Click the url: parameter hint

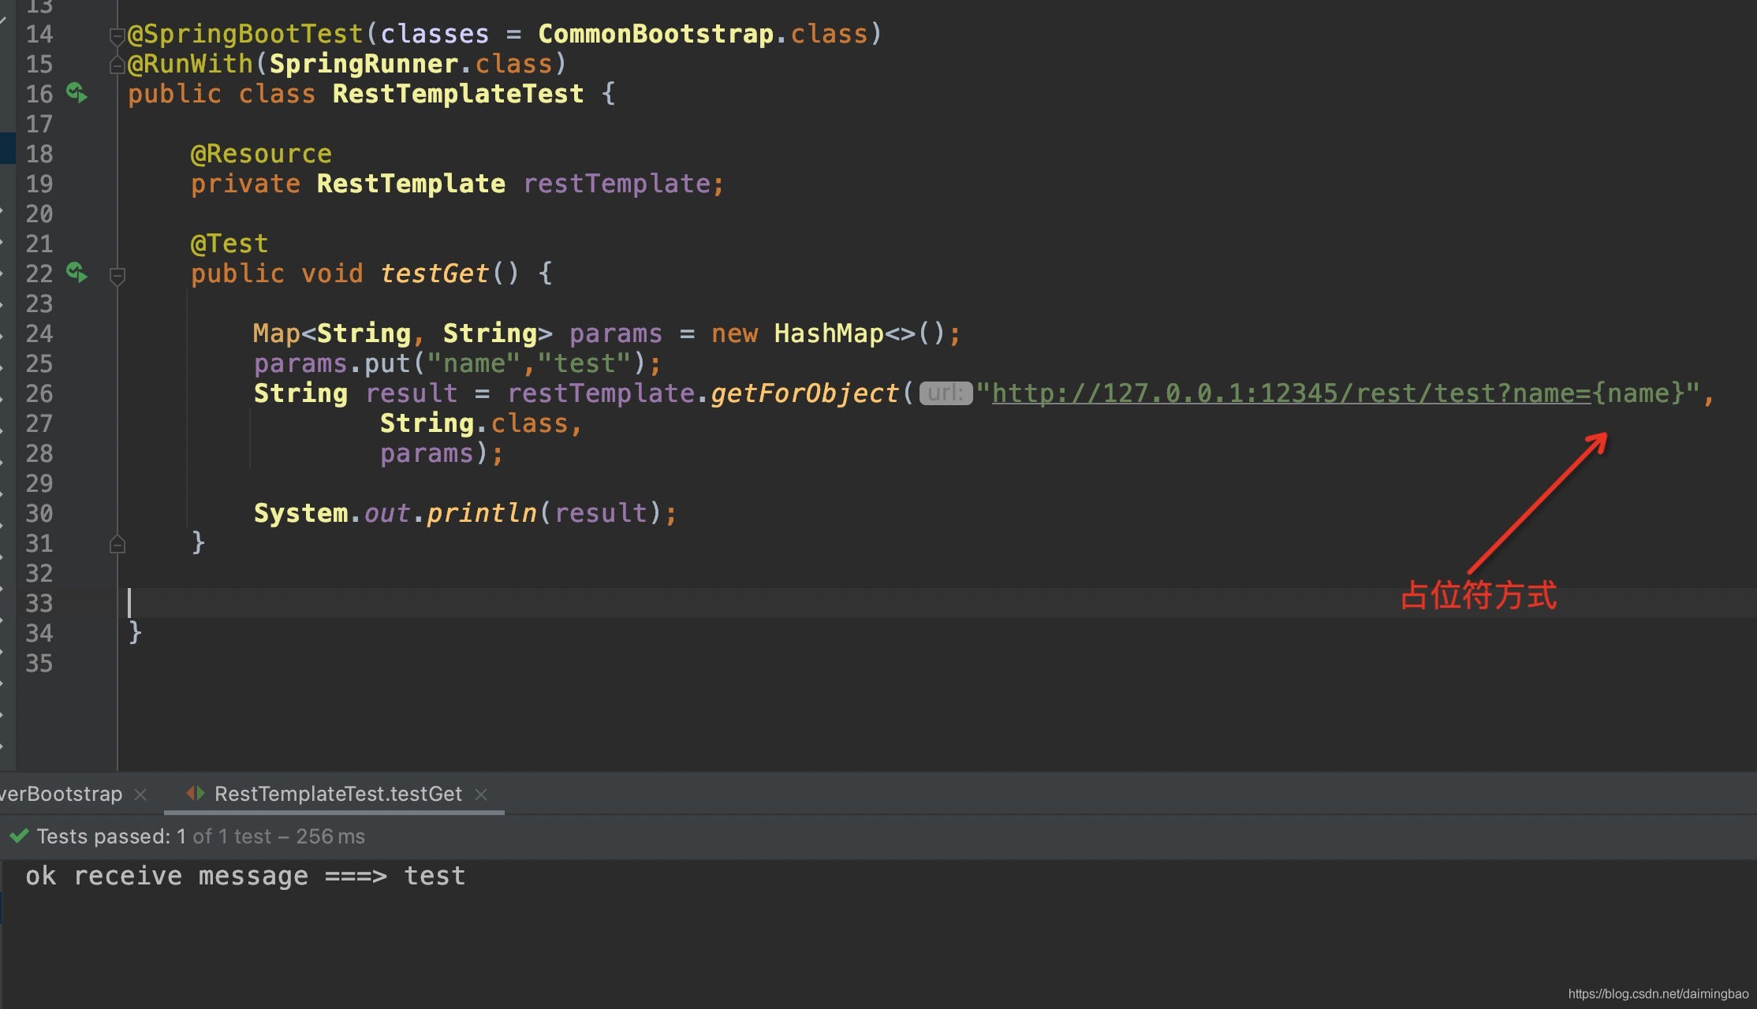[x=946, y=393]
